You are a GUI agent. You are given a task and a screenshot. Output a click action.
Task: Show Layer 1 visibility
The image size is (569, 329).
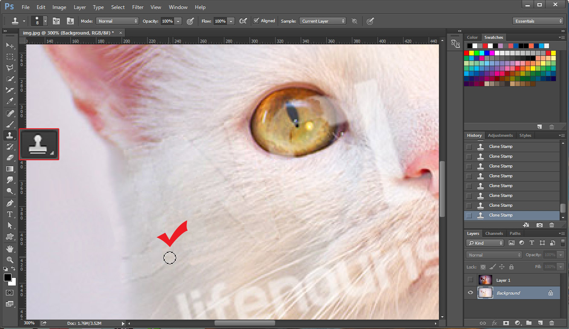[470, 280]
